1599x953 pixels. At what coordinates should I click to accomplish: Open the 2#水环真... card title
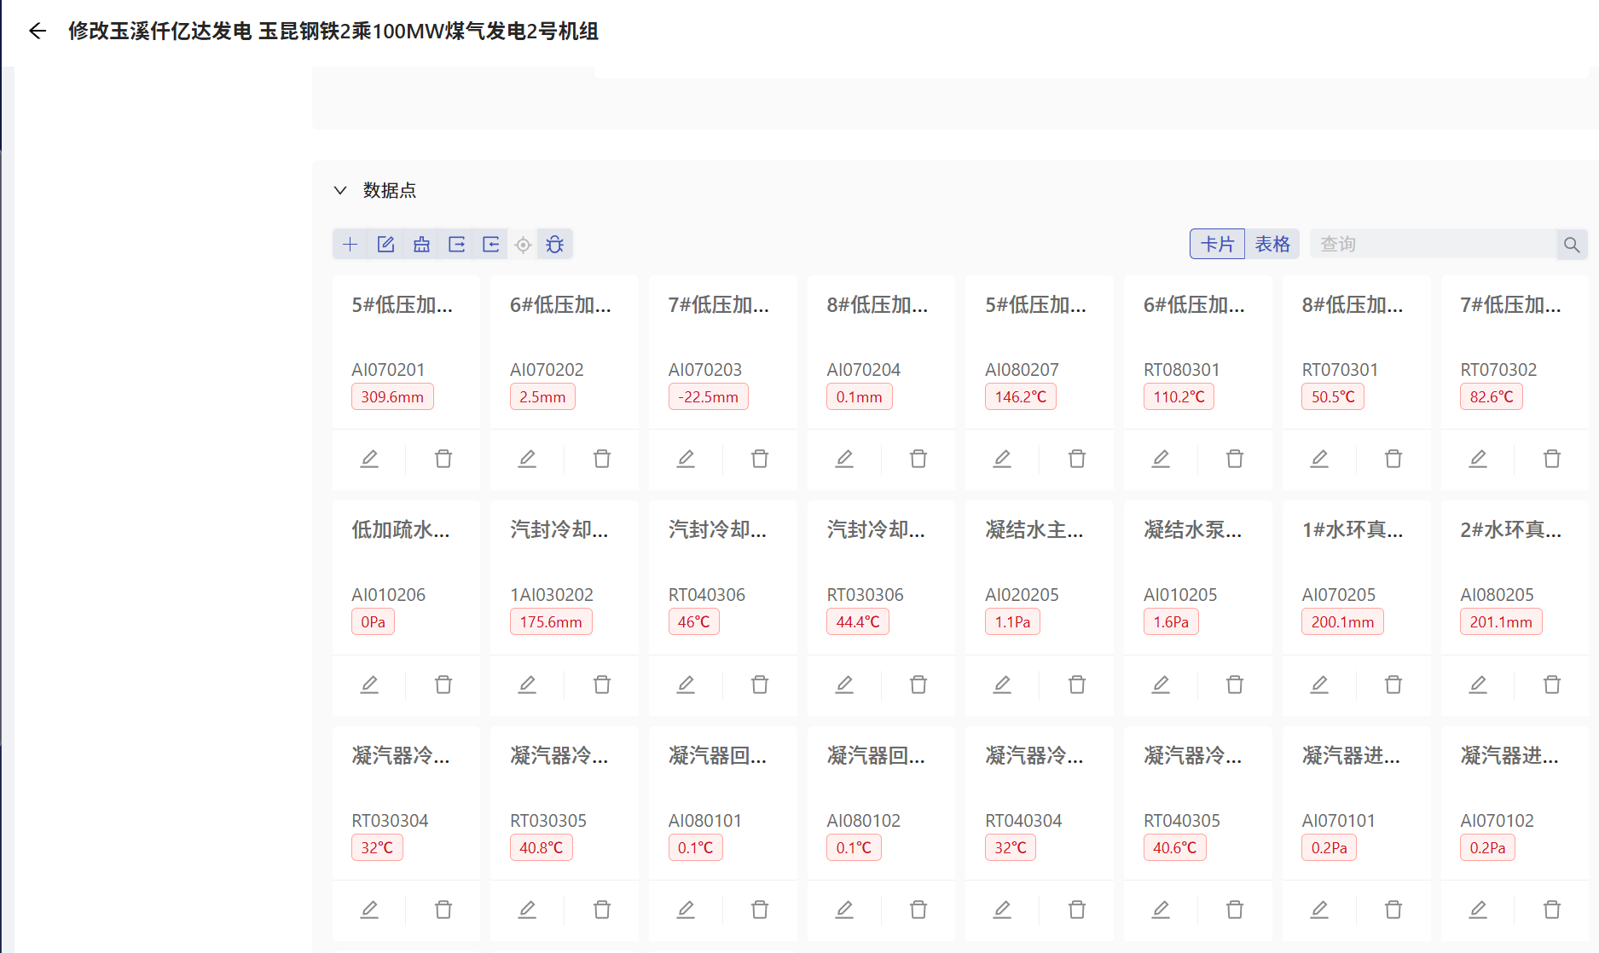[1510, 529]
